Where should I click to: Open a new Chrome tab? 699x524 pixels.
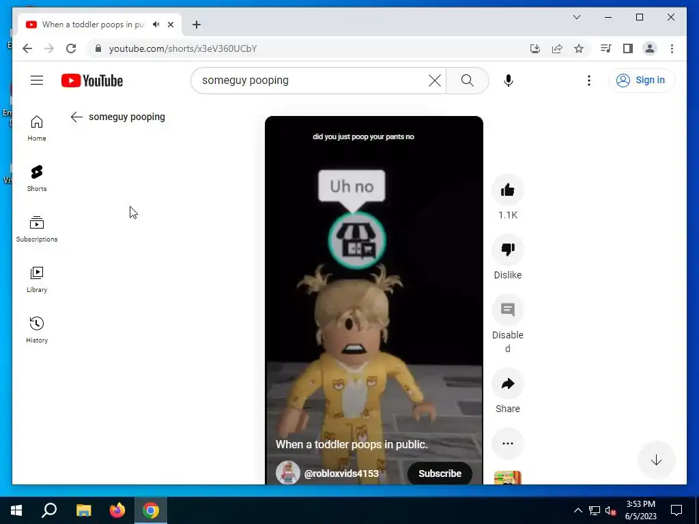click(x=197, y=25)
